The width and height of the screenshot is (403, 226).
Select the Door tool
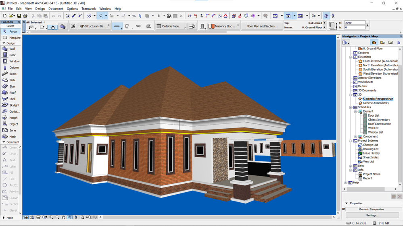10,55
